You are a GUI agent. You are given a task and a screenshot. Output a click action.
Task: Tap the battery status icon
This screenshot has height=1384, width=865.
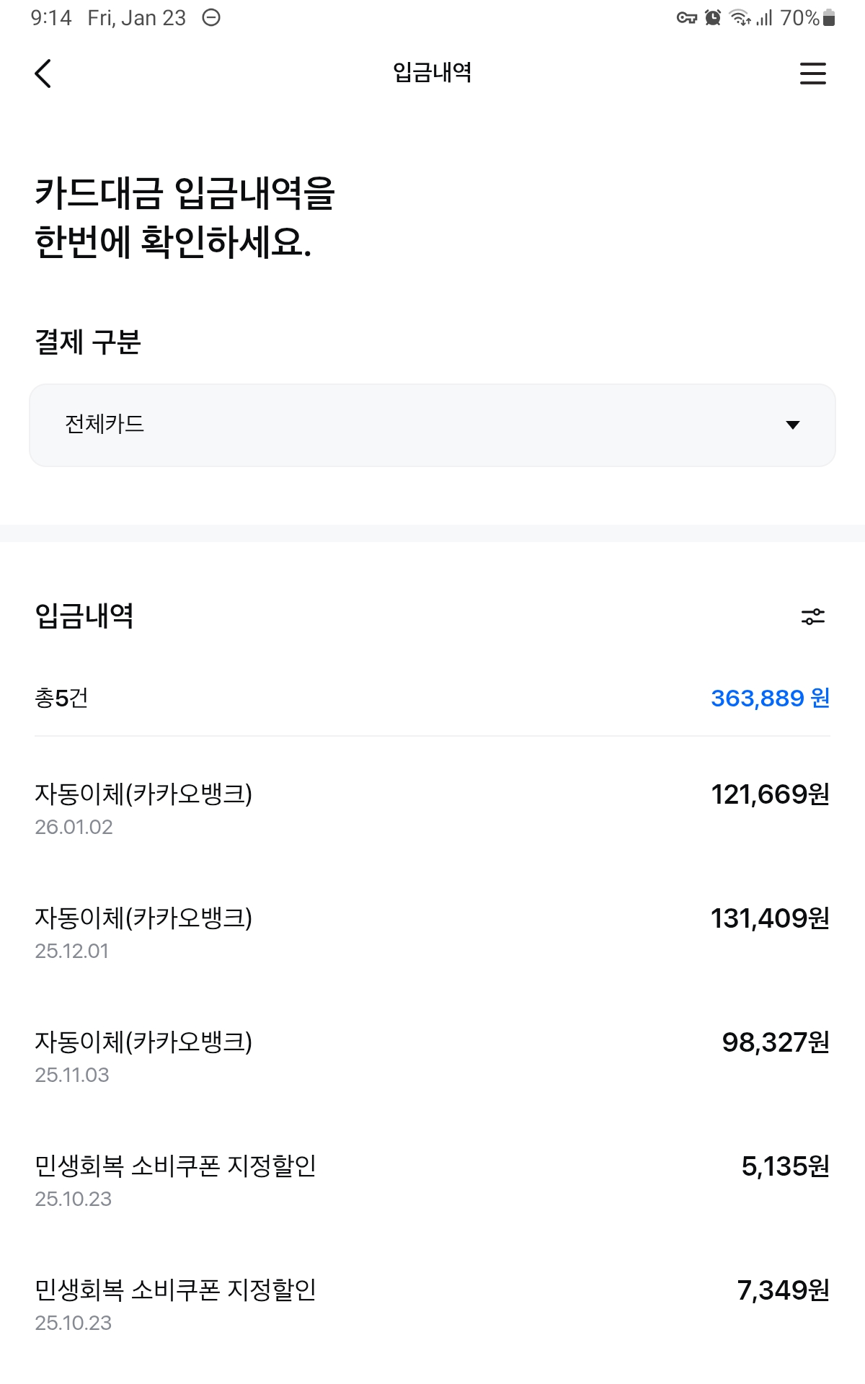tap(829, 18)
